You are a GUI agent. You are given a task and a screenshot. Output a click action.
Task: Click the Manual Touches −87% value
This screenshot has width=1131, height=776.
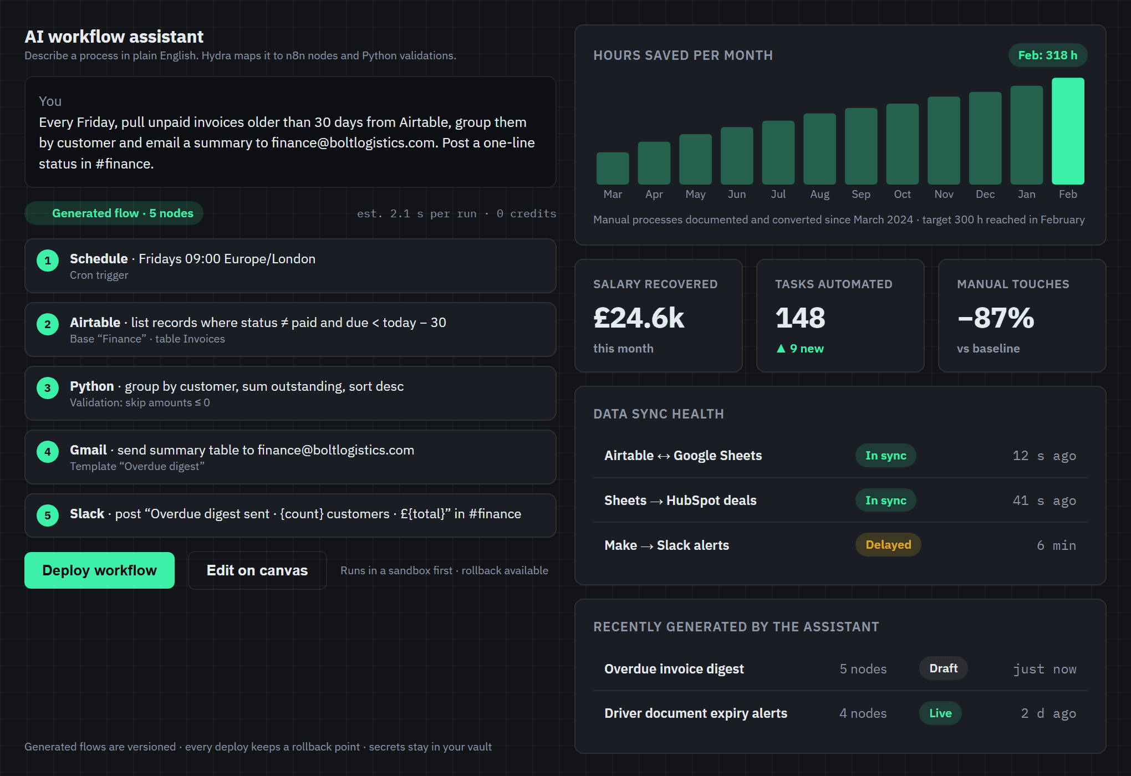click(995, 318)
